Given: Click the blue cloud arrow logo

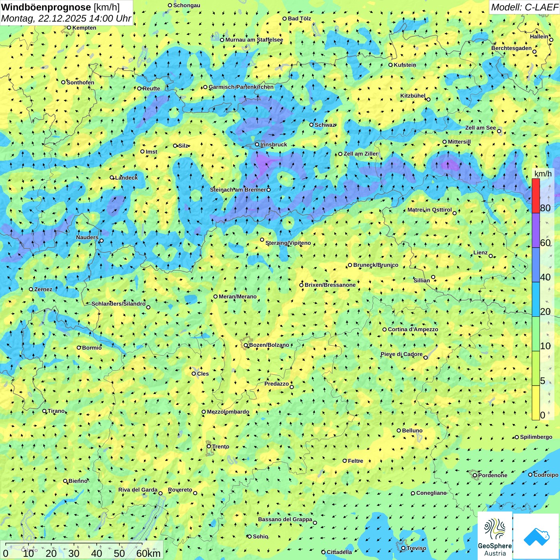Looking at the screenshot, I should tap(536, 536).
